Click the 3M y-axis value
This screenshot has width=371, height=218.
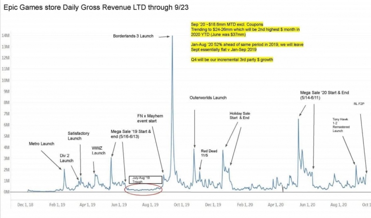(6, 158)
